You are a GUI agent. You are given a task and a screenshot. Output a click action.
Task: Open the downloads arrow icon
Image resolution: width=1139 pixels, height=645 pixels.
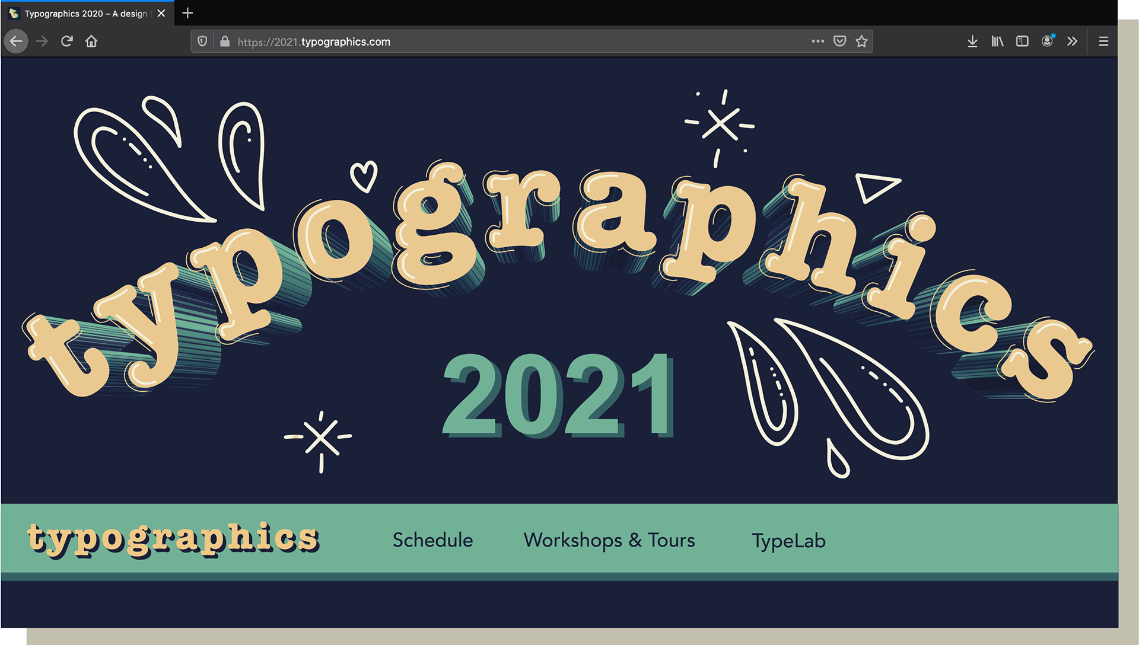click(x=972, y=41)
